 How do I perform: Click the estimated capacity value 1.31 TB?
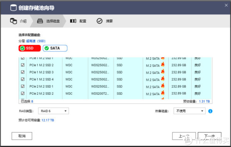(204, 101)
